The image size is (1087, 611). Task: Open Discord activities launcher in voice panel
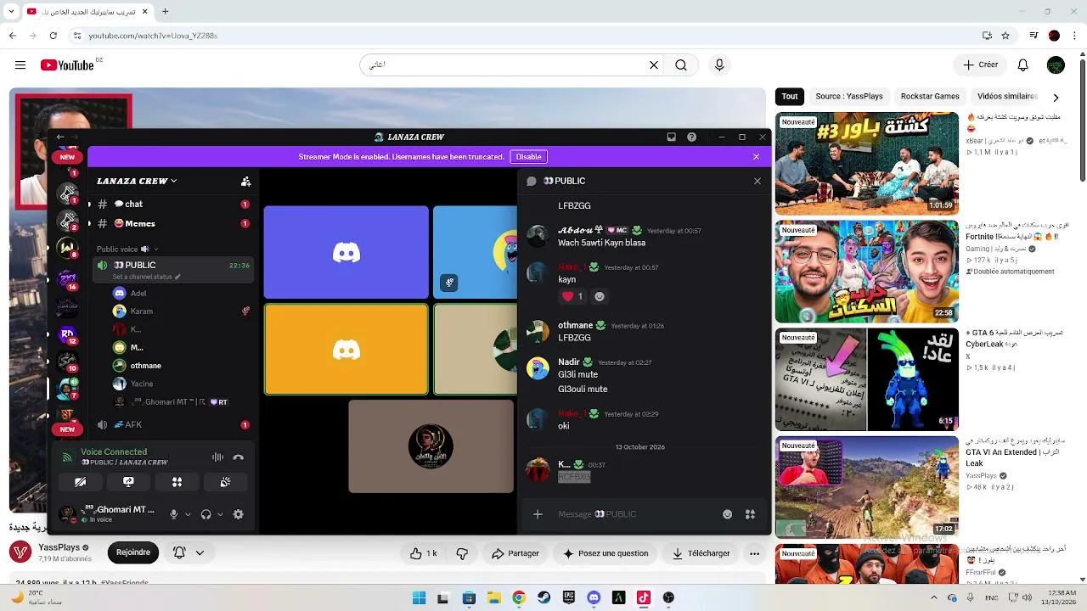coord(177,482)
